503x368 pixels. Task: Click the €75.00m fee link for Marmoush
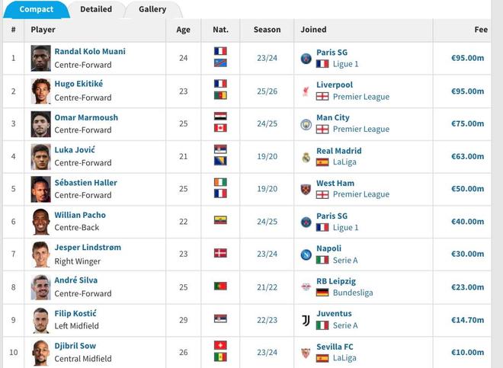click(468, 123)
